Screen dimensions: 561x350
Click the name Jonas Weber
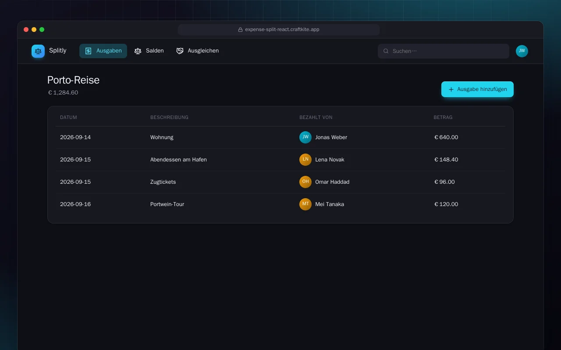coord(331,137)
